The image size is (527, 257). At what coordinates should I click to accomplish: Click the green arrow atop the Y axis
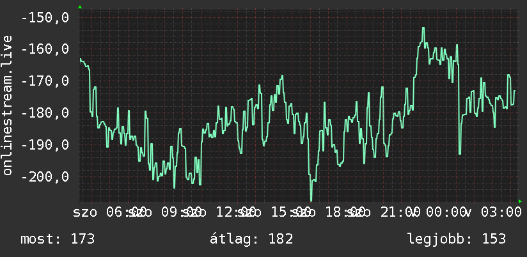[80, 7]
